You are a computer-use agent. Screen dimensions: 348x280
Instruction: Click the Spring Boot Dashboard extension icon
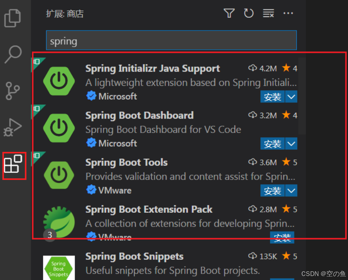[59, 128]
